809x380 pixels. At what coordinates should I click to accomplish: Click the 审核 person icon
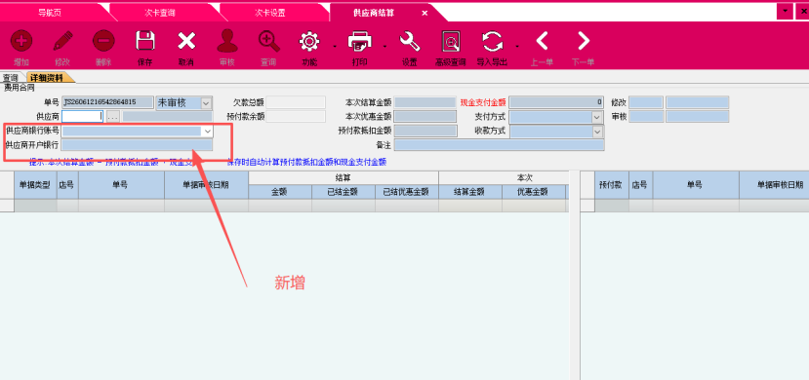tap(227, 40)
